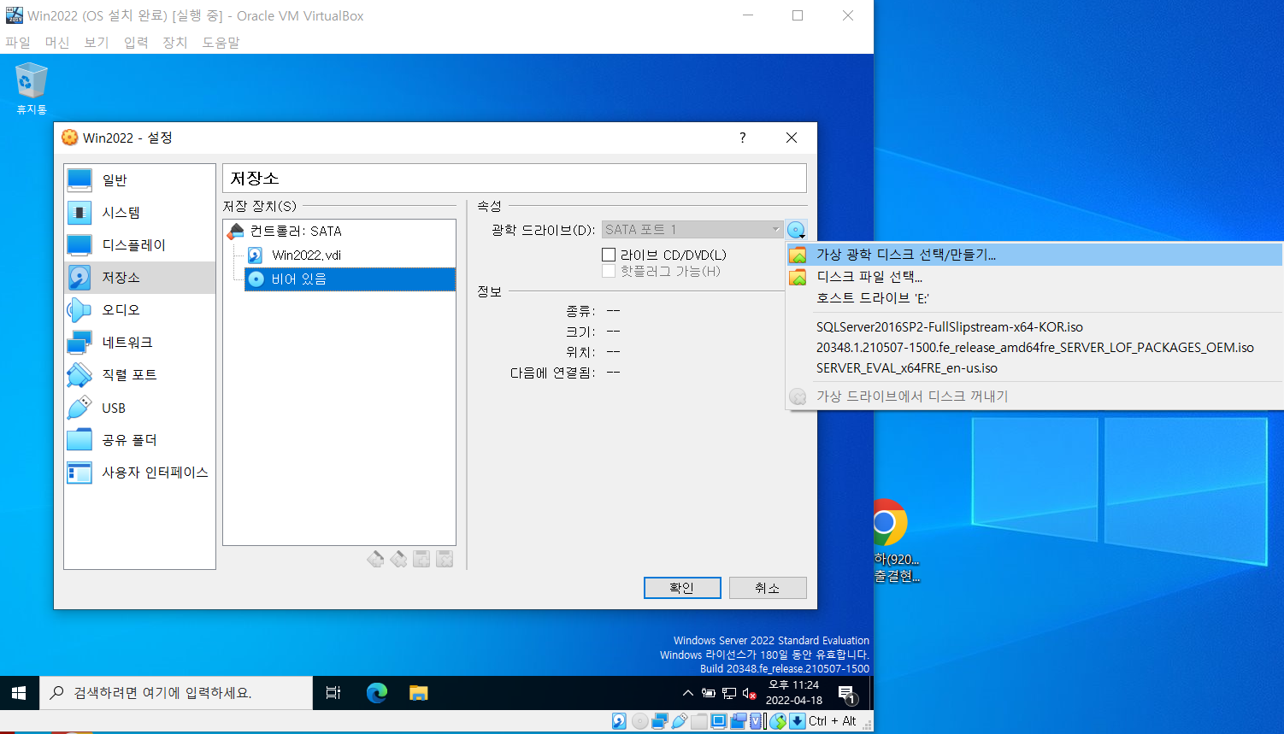Click 확인 button in settings dialog
Screen dimensions: 1284x734
click(682, 588)
